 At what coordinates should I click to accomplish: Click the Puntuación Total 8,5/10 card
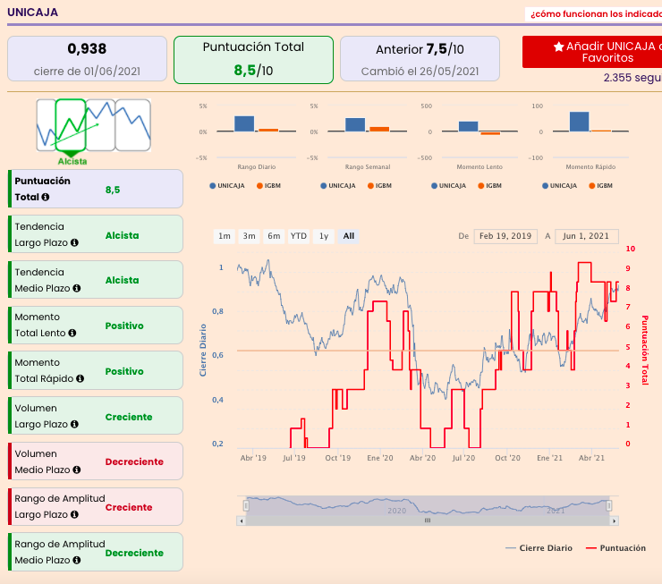253,60
